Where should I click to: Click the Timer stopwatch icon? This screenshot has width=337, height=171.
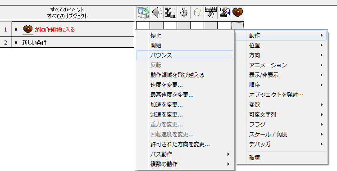pos(183,13)
